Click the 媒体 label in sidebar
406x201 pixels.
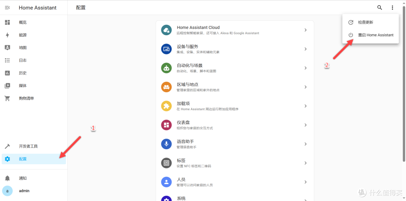click(23, 86)
